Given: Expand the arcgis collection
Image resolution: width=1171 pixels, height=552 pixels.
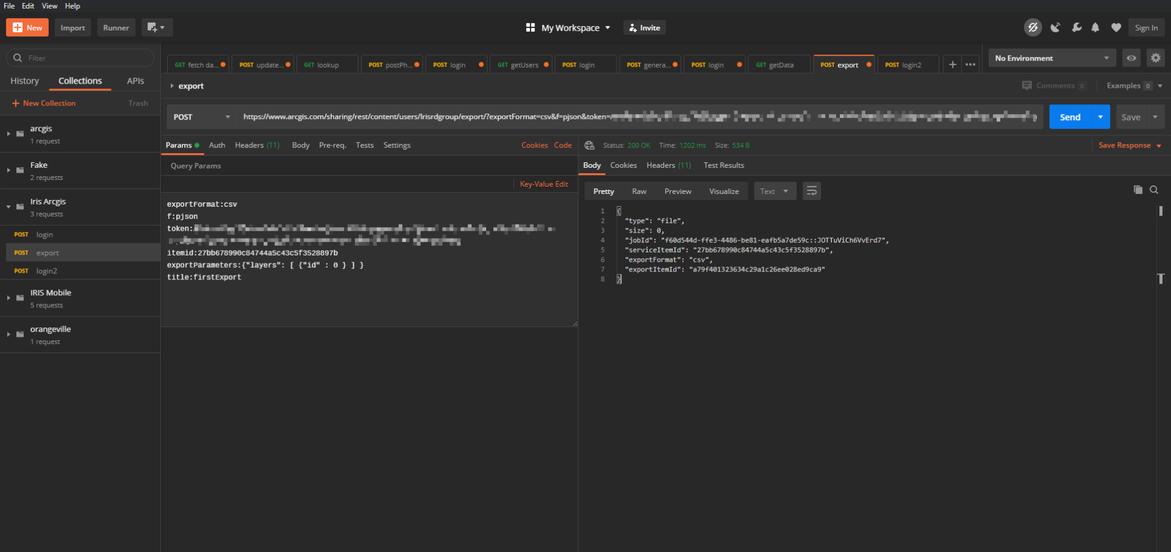Looking at the screenshot, I should click(9, 134).
